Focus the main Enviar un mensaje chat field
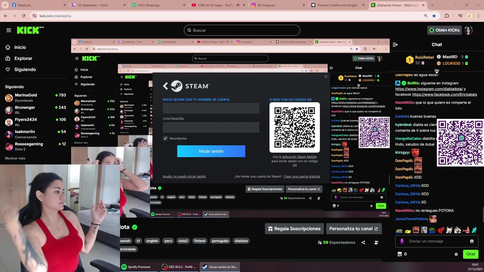The width and height of the screenshot is (484, 272). pos(437,241)
